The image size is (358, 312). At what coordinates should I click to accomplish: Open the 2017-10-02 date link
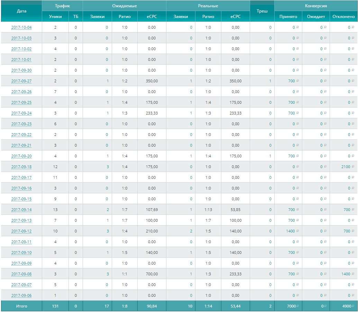(x=21, y=49)
